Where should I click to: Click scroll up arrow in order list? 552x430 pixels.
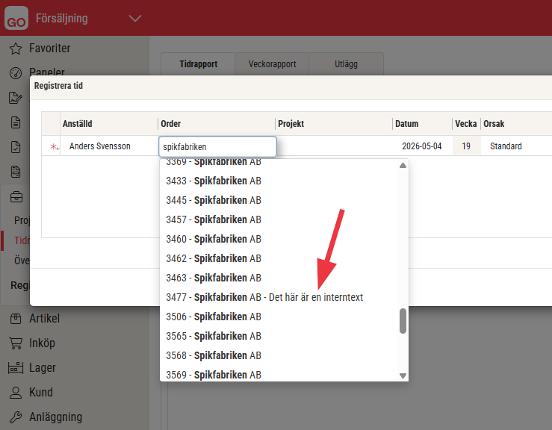point(403,166)
